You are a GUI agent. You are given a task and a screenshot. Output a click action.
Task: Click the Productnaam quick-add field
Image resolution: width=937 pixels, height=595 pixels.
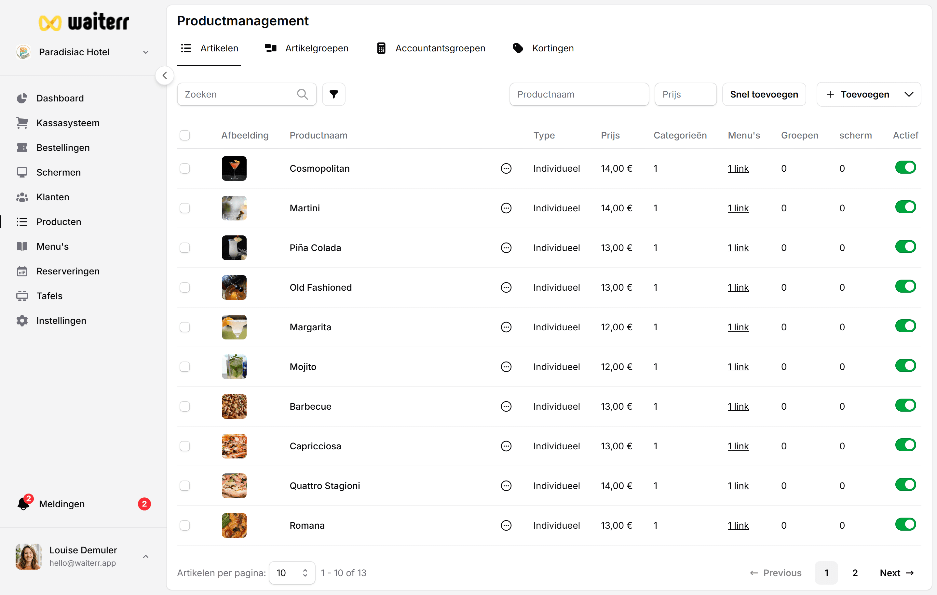(x=579, y=94)
